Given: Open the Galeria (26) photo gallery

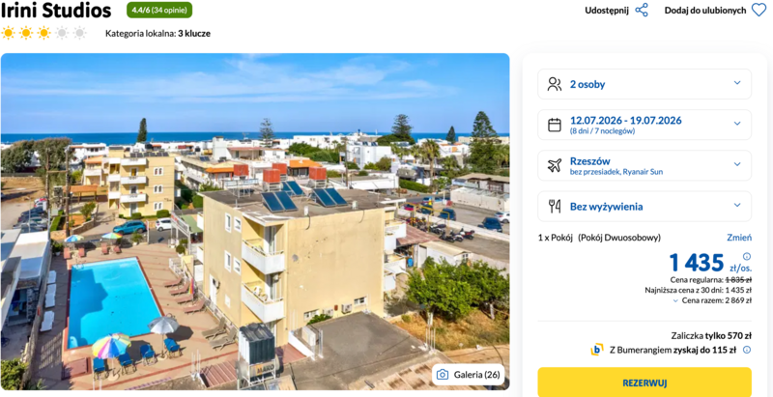Looking at the screenshot, I should pos(468,375).
